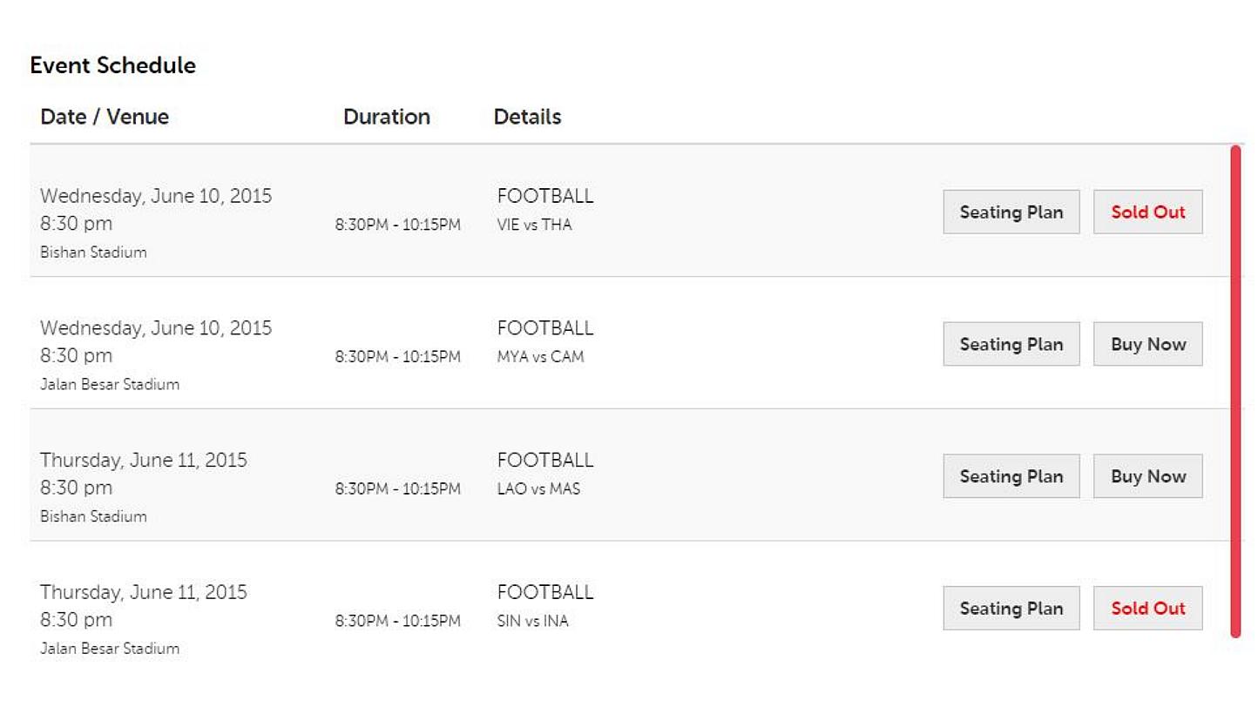Click the Seating Plan button for VIE vs THA
The height and width of the screenshot is (714, 1258).
[1011, 212]
